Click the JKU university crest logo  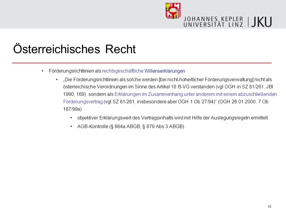[173, 11]
